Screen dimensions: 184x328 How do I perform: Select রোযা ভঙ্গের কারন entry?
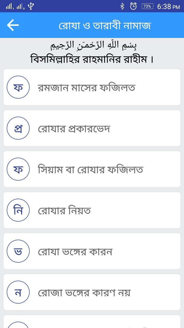(x=75, y=252)
